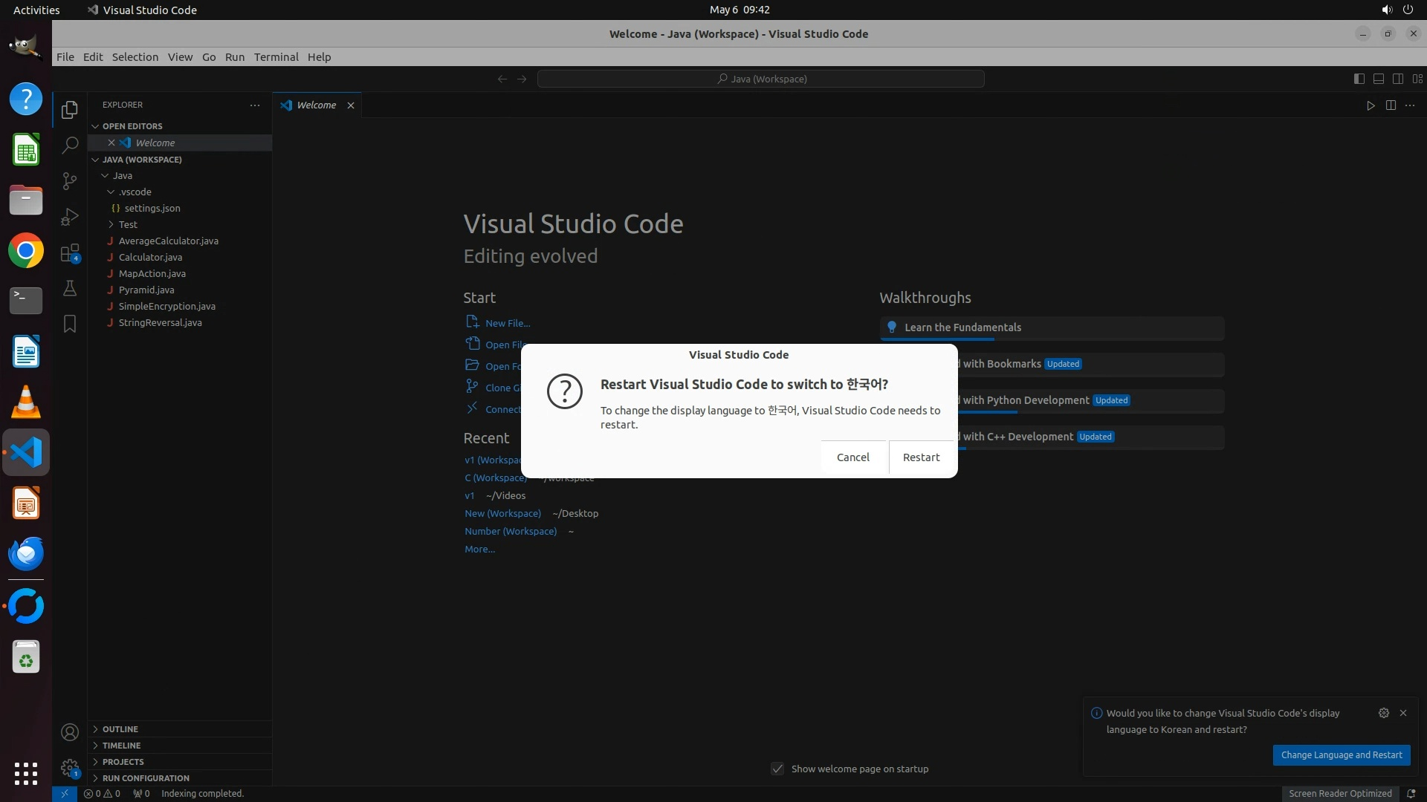Toggle the bottom panel layout icon
The width and height of the screenshot is (1427, 802).
[x=1378, y=79]
